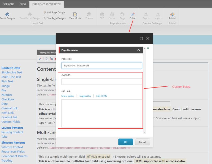Screen dimensions: 212x164
Task: Open the SEO metadata tool
Action: point(102,15)
